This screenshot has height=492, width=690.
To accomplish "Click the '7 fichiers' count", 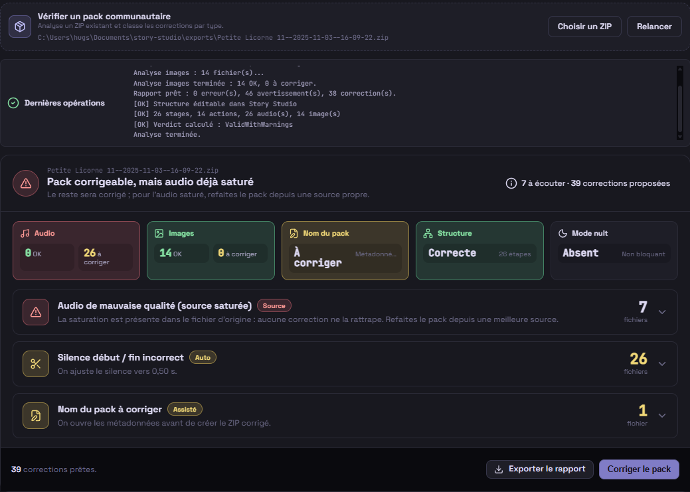I will 636,311.
